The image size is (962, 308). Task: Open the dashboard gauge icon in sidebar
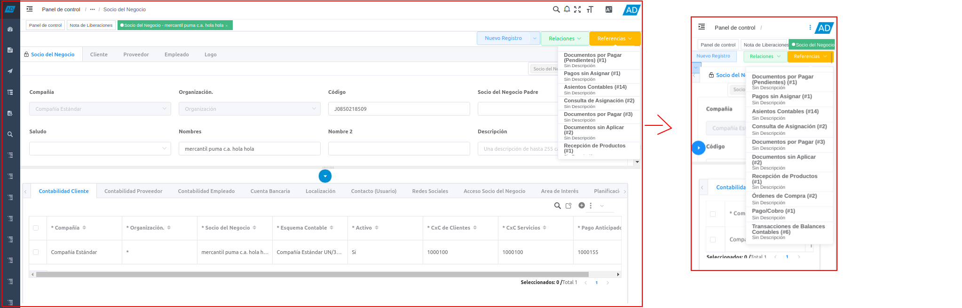(10, 29)
